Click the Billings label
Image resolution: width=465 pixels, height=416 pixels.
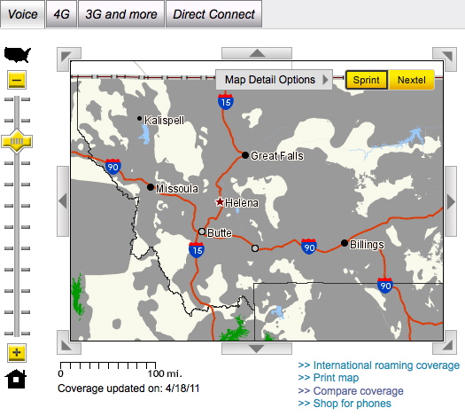point(367,245)
